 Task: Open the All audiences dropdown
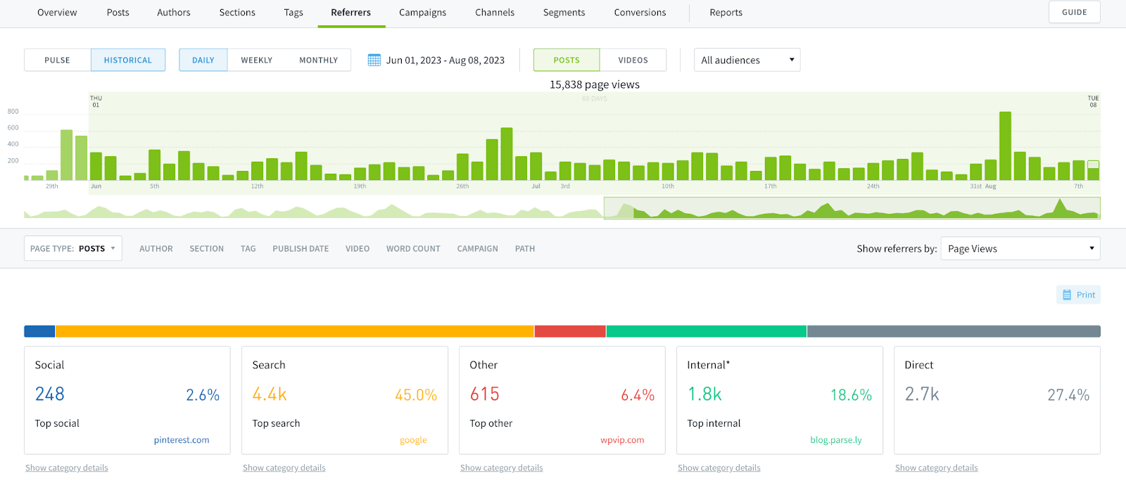pyautogui.click(x=747, y=60)
